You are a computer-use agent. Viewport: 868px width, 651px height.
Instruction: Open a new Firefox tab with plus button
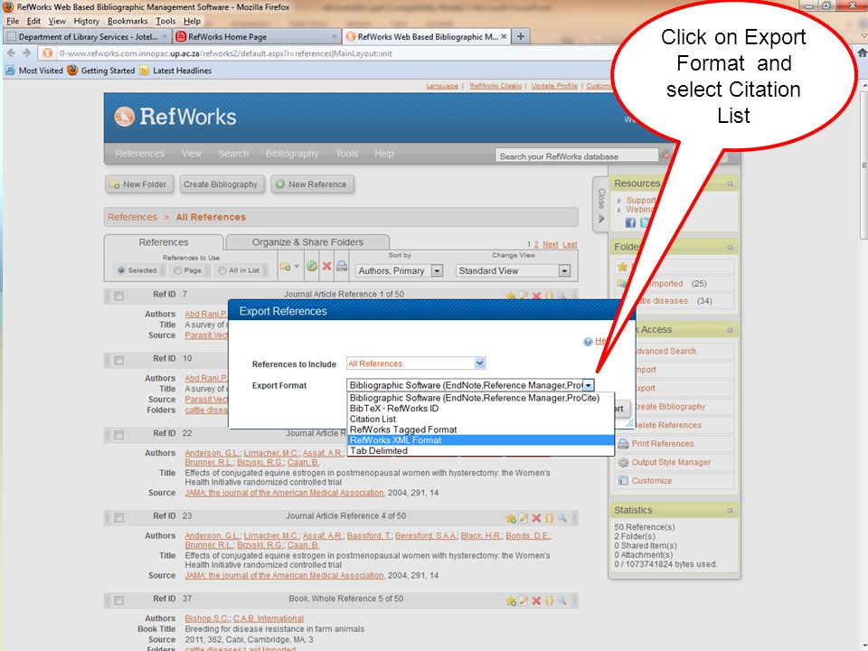click(x=521, y=36)
